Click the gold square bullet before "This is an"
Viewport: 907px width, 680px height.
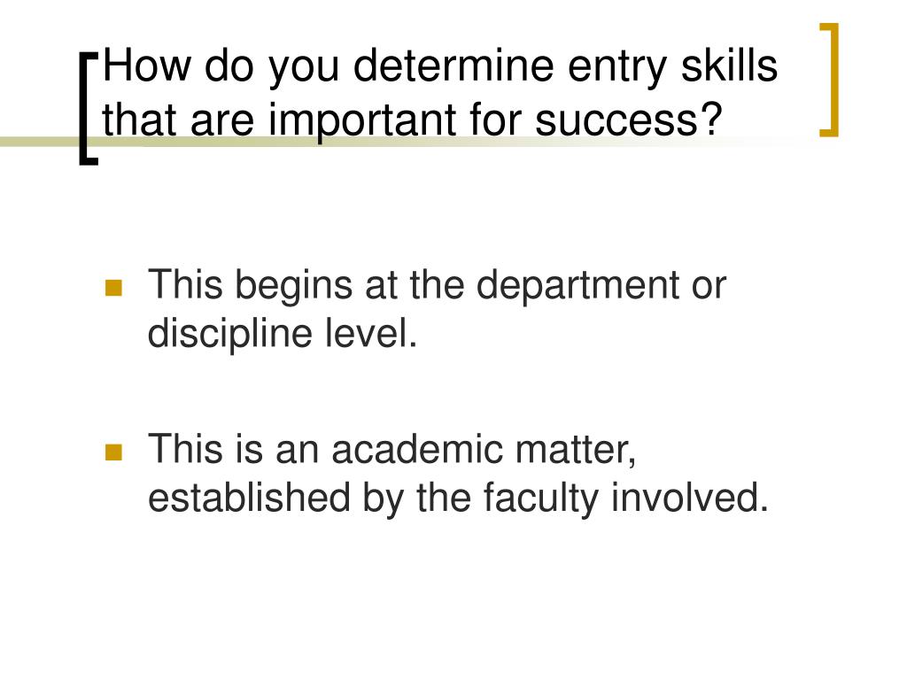tap(114, 452)
